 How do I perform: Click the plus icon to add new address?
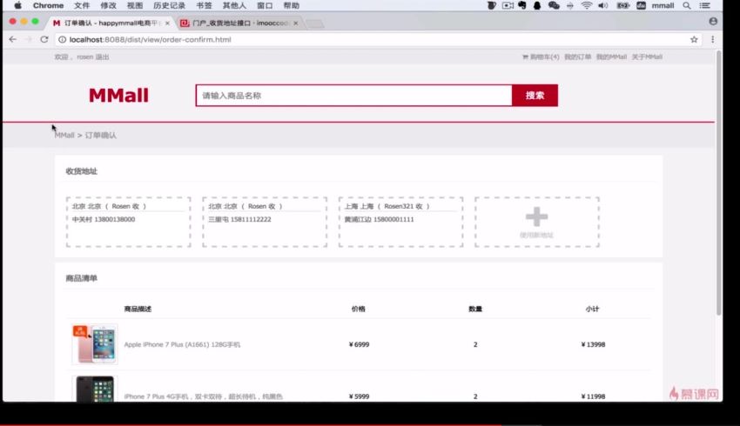(x=536, y=217)
